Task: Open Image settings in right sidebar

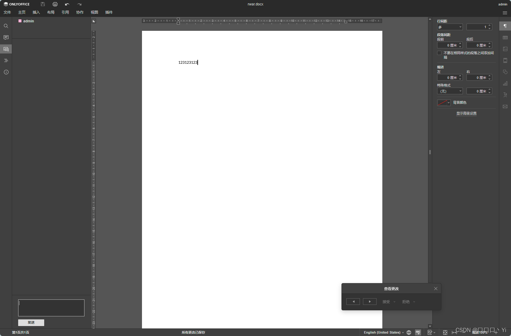Action: (x=505, y=49)
